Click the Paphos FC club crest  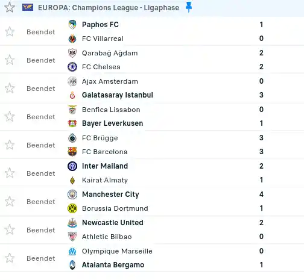(72, 25)
